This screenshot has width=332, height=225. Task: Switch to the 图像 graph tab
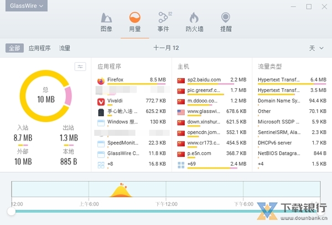point(106,22)
